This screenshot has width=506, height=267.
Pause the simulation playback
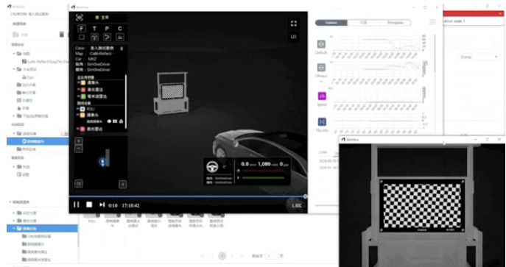[77, 204]
